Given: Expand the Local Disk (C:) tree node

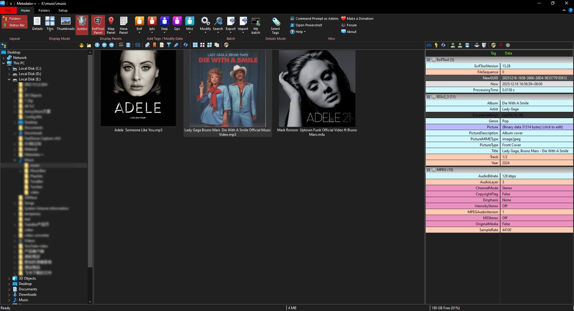Looking at the screenshot, I should point(9,68).
